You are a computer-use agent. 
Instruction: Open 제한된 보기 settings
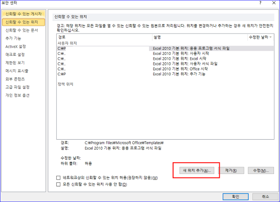pos(15,63)
